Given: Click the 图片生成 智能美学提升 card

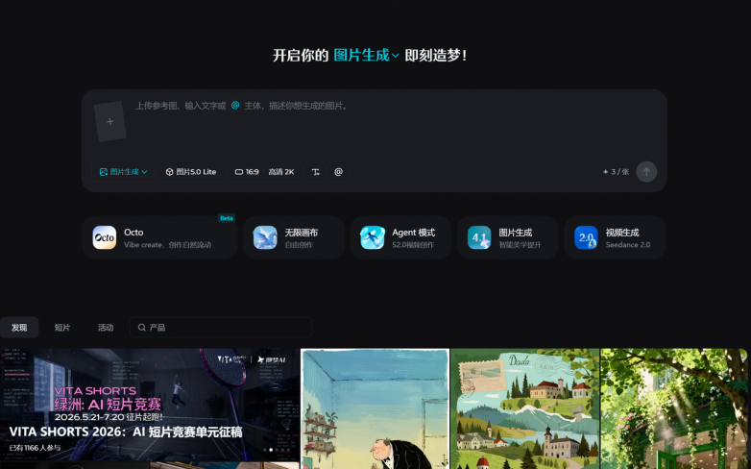Looking at the screenshot, I should point(508,237).
